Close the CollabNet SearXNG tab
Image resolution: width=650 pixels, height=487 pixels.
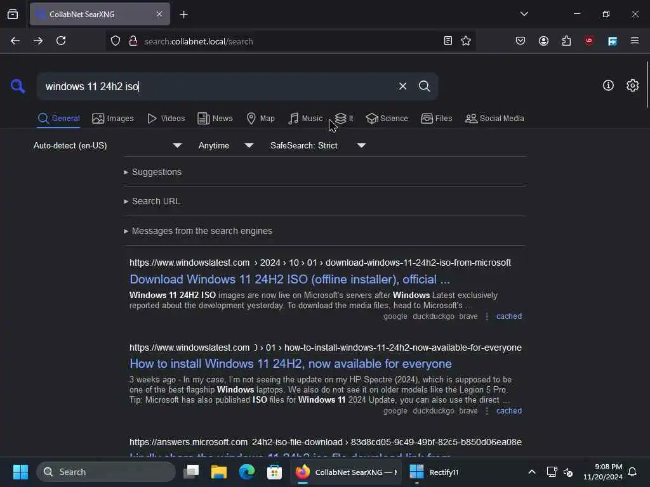159,14
